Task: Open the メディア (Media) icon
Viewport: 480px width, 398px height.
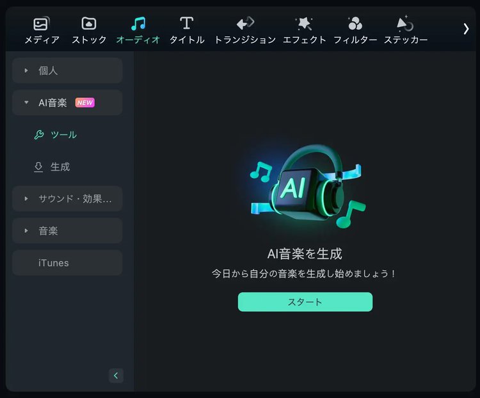Action: (41, 24)
